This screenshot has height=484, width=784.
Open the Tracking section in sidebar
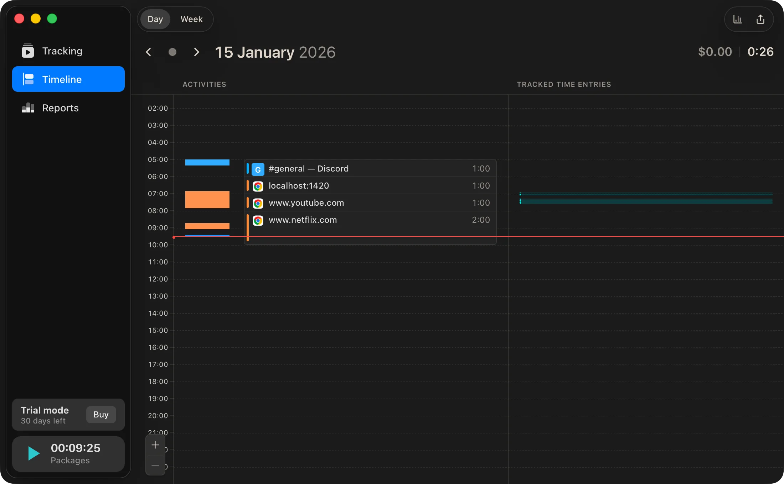coord(68,51)
